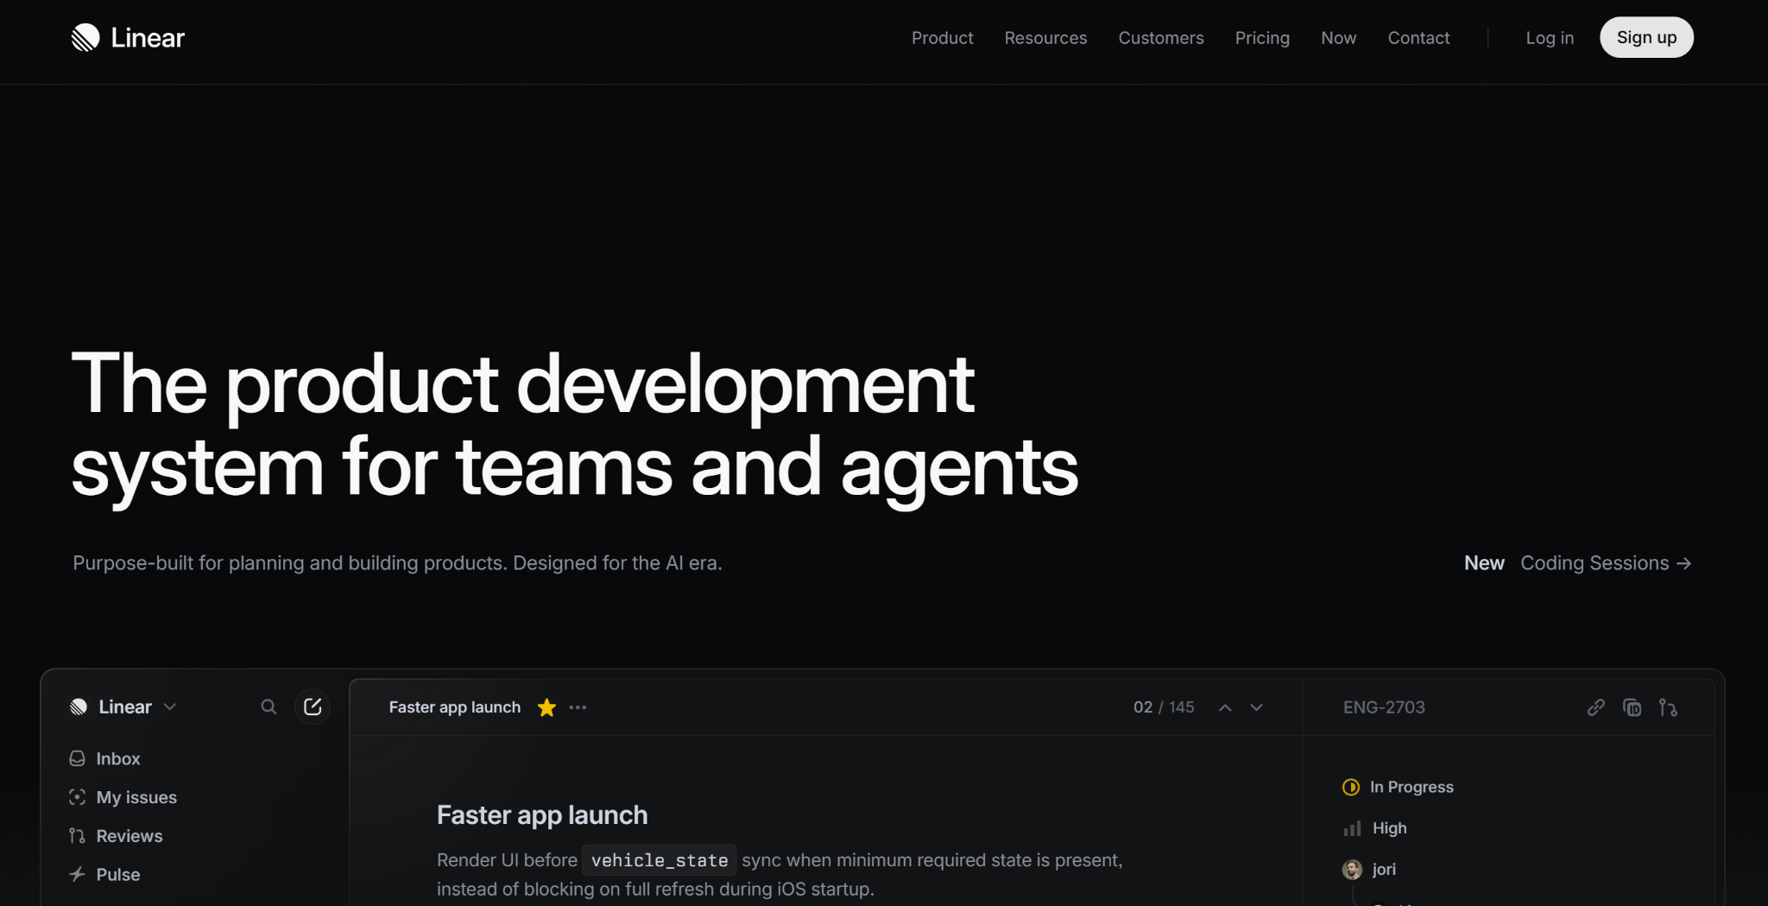1768x906 pixels.
Task: Open the Product menu
Action: (x=942, y=38)
